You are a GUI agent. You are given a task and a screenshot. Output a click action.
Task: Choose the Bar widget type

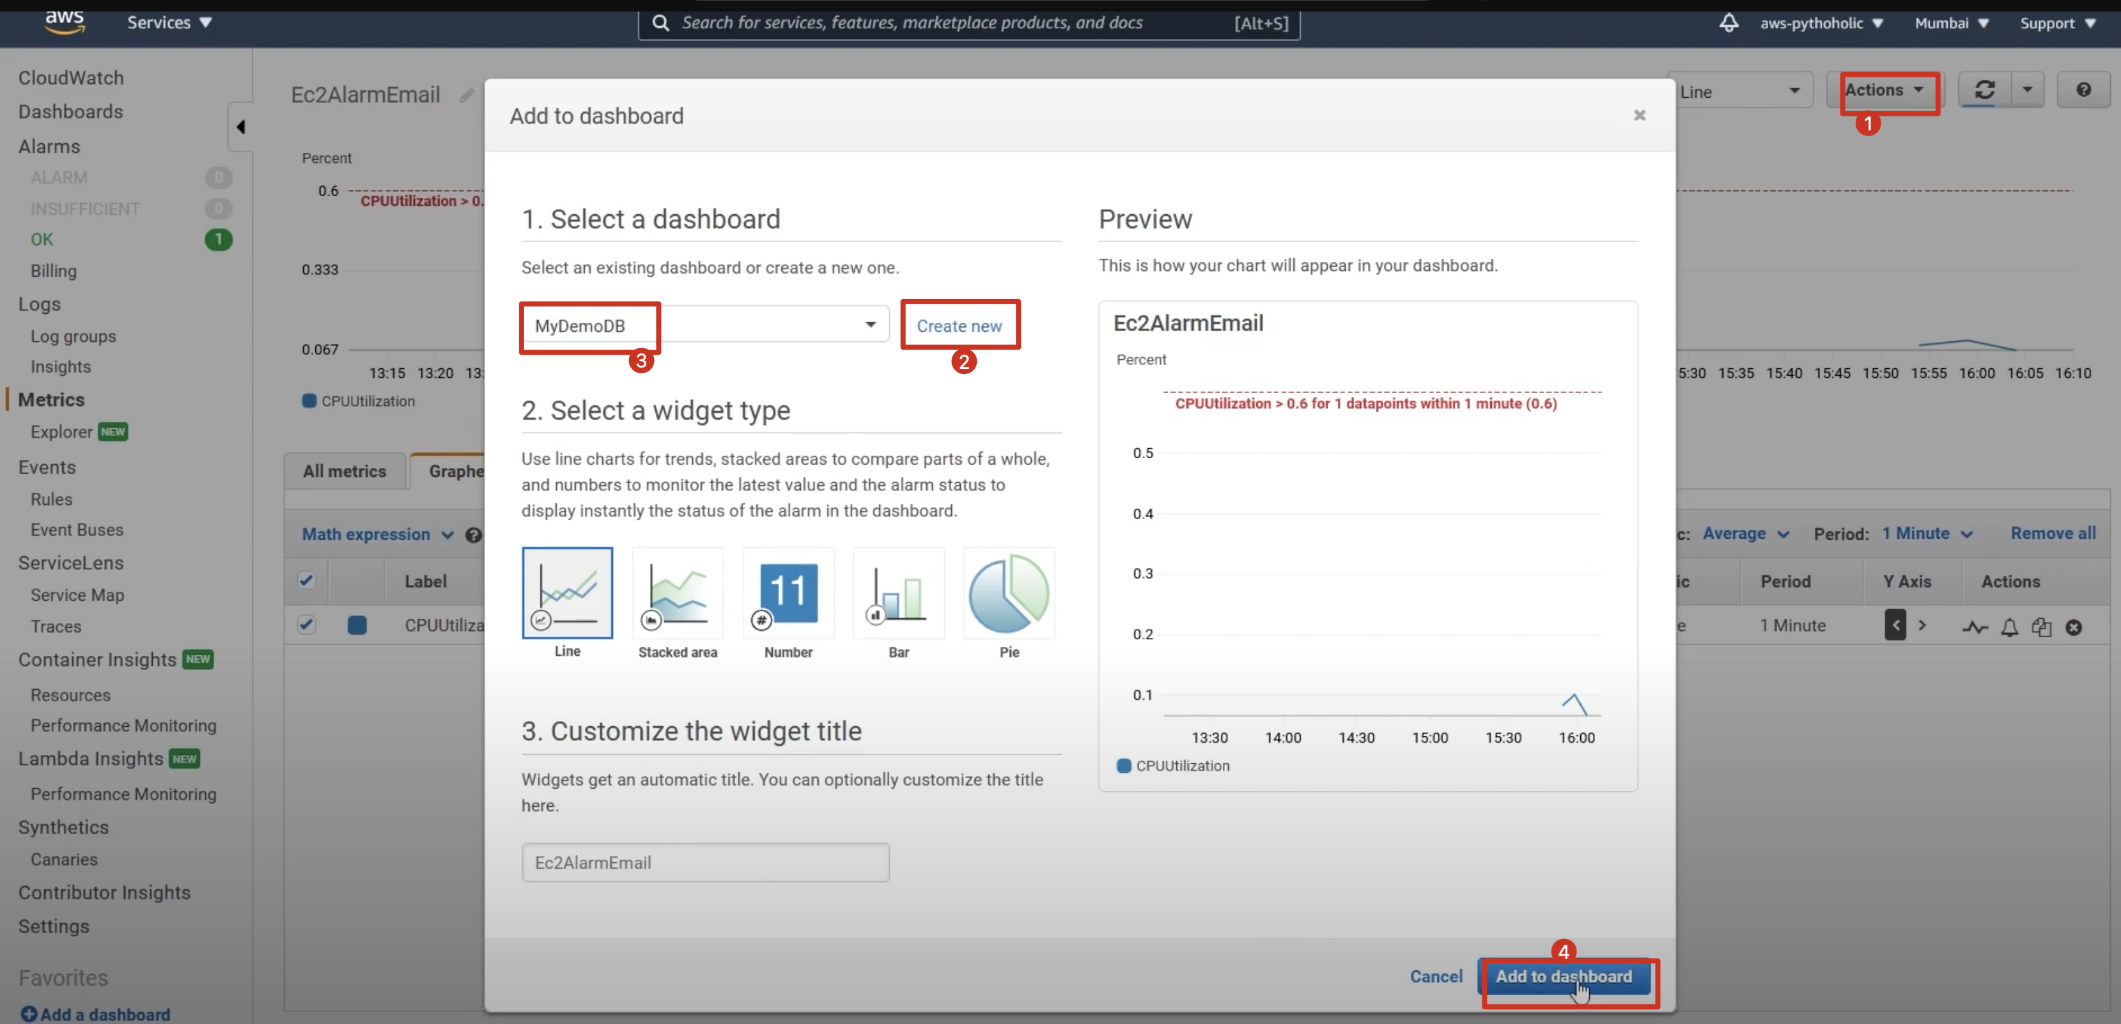click(898, 593)
